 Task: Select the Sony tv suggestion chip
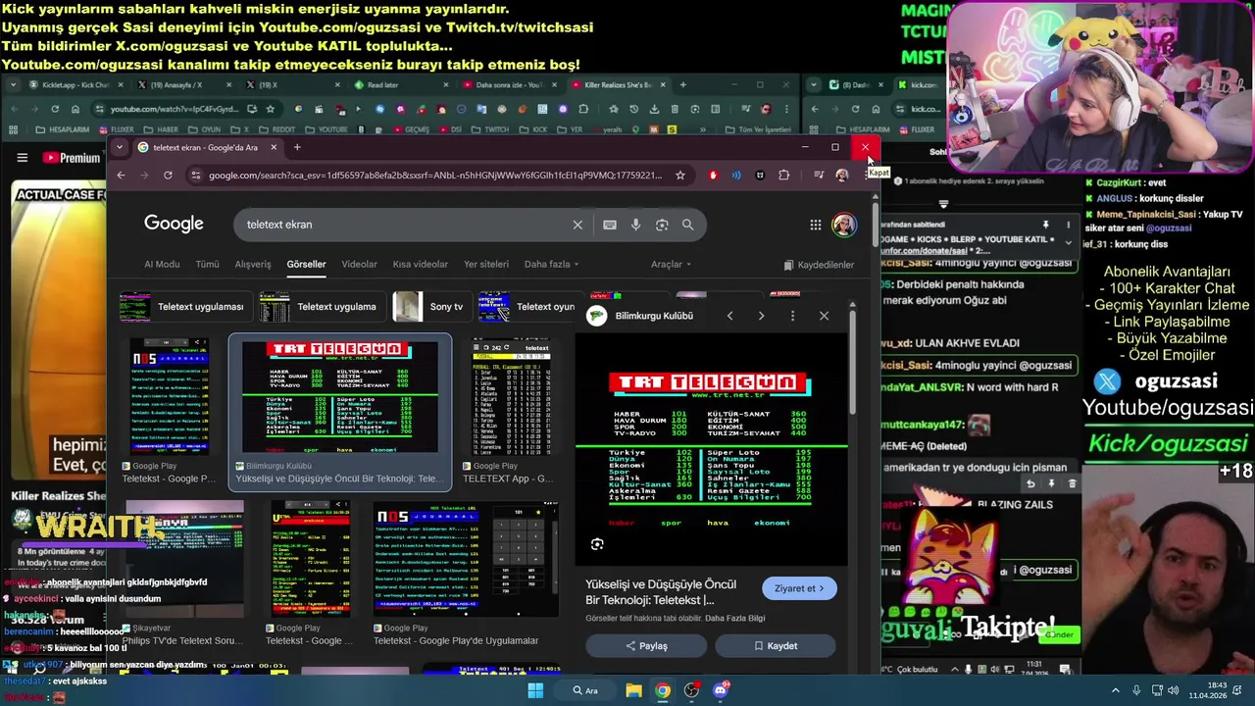tap(430, 307)
